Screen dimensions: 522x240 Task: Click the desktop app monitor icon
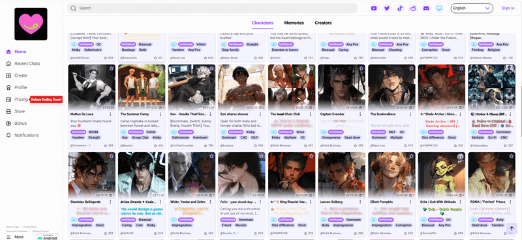[439, 8]
